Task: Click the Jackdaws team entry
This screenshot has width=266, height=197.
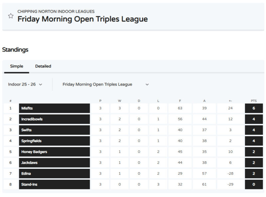Action: click(30, 163)
